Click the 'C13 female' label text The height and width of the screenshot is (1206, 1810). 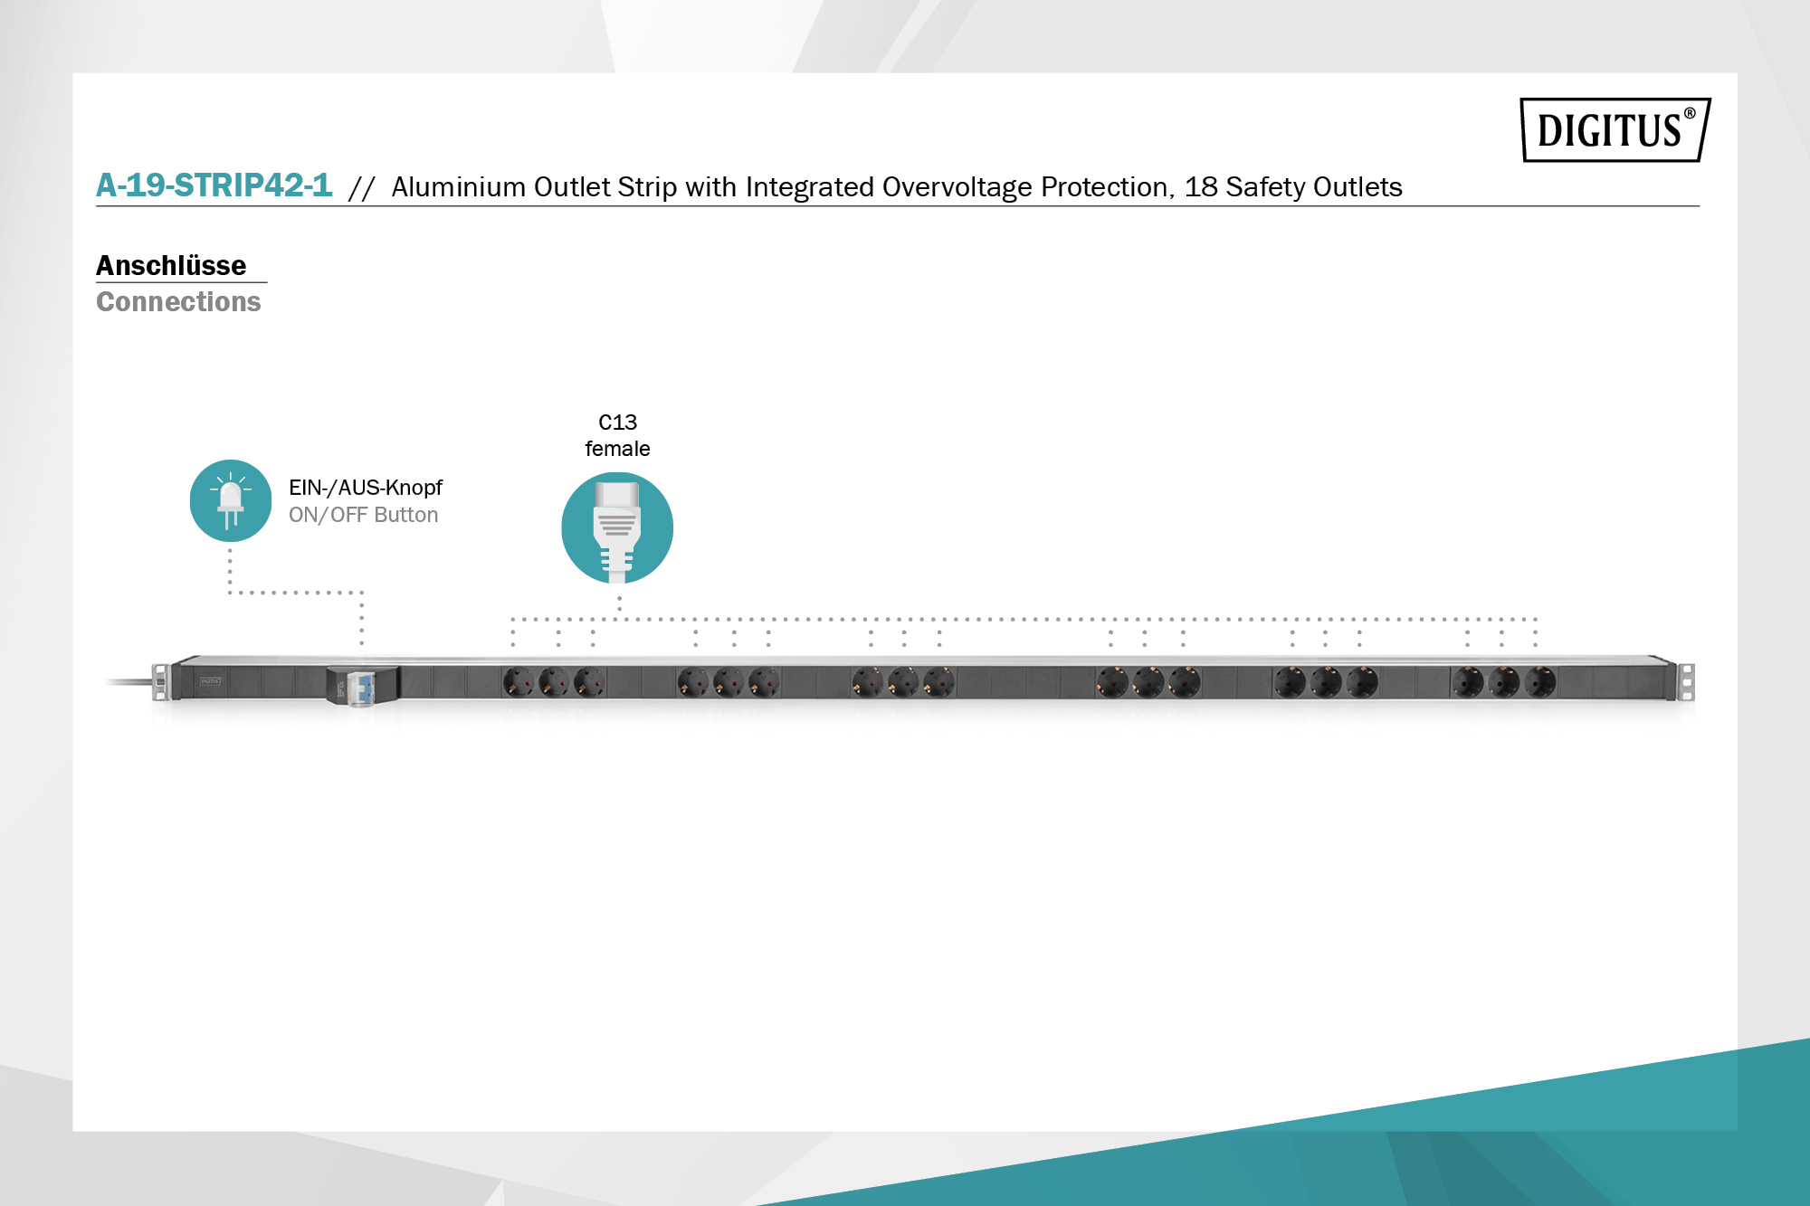tap(617, 435)
